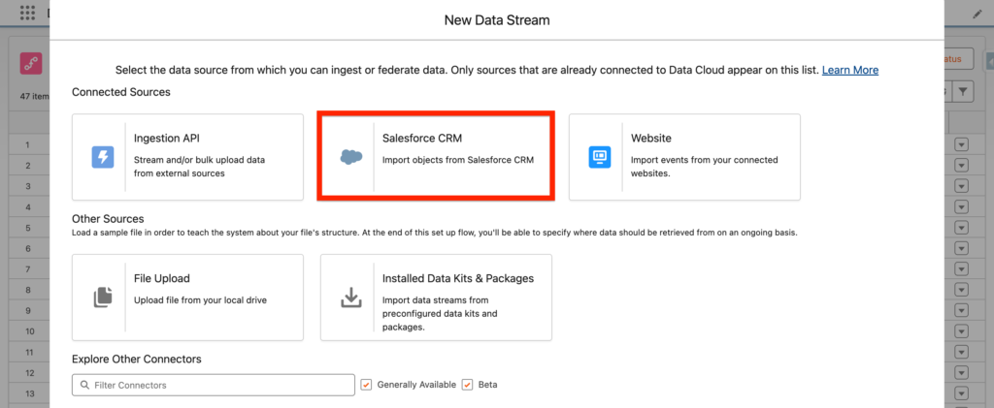Viewport: 994px width, 408px height.
Task: Open the list filter funnel button
Action: tap(962, 91)
